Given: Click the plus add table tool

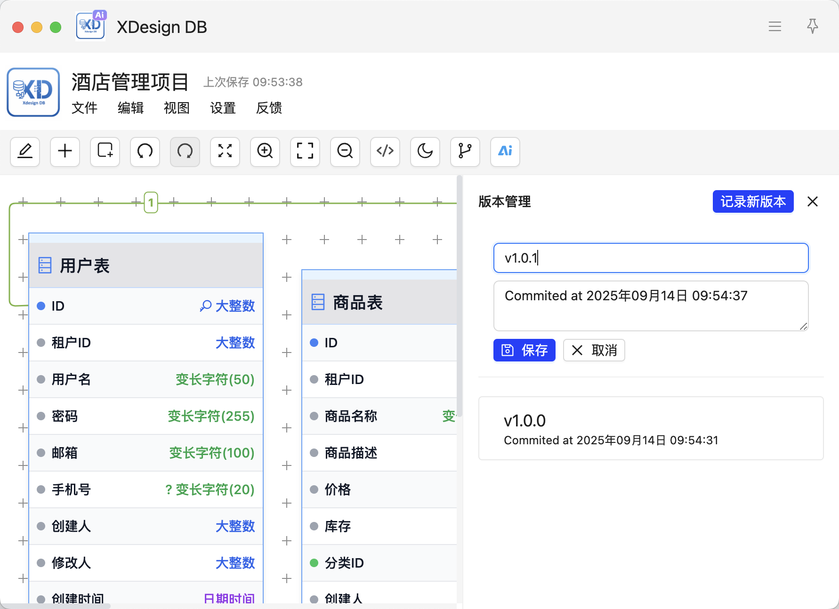Looking at the screenshot, I should [65, 152].
